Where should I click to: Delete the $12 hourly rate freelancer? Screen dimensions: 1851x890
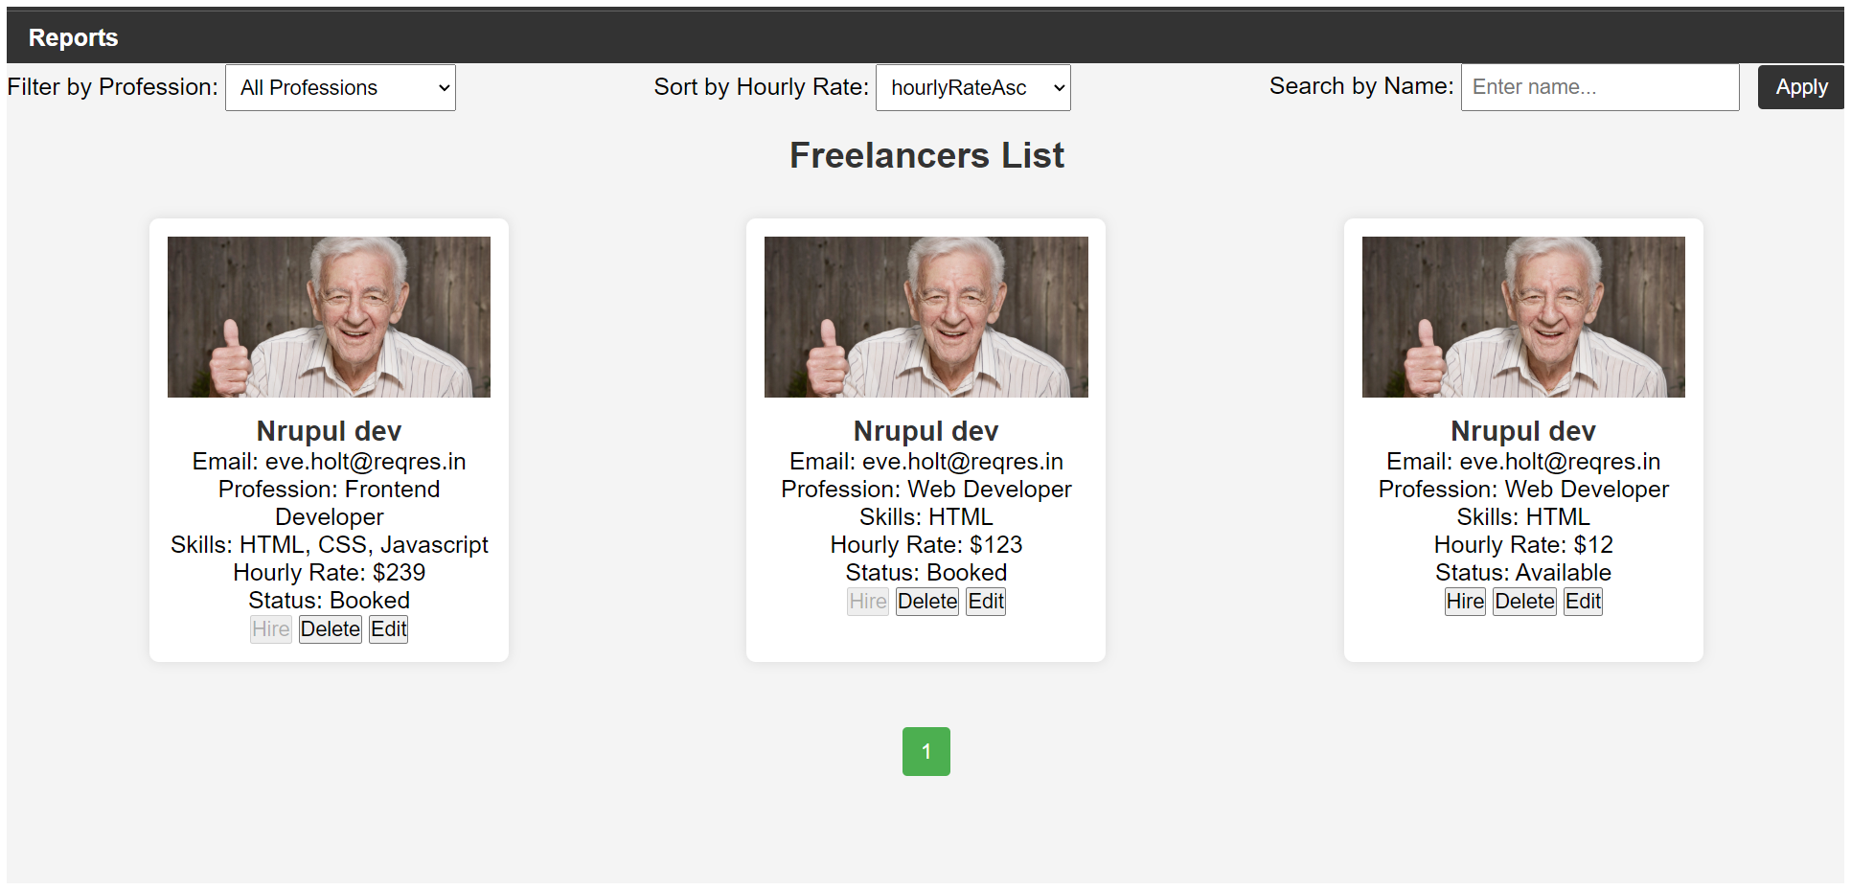[1524, 602]
